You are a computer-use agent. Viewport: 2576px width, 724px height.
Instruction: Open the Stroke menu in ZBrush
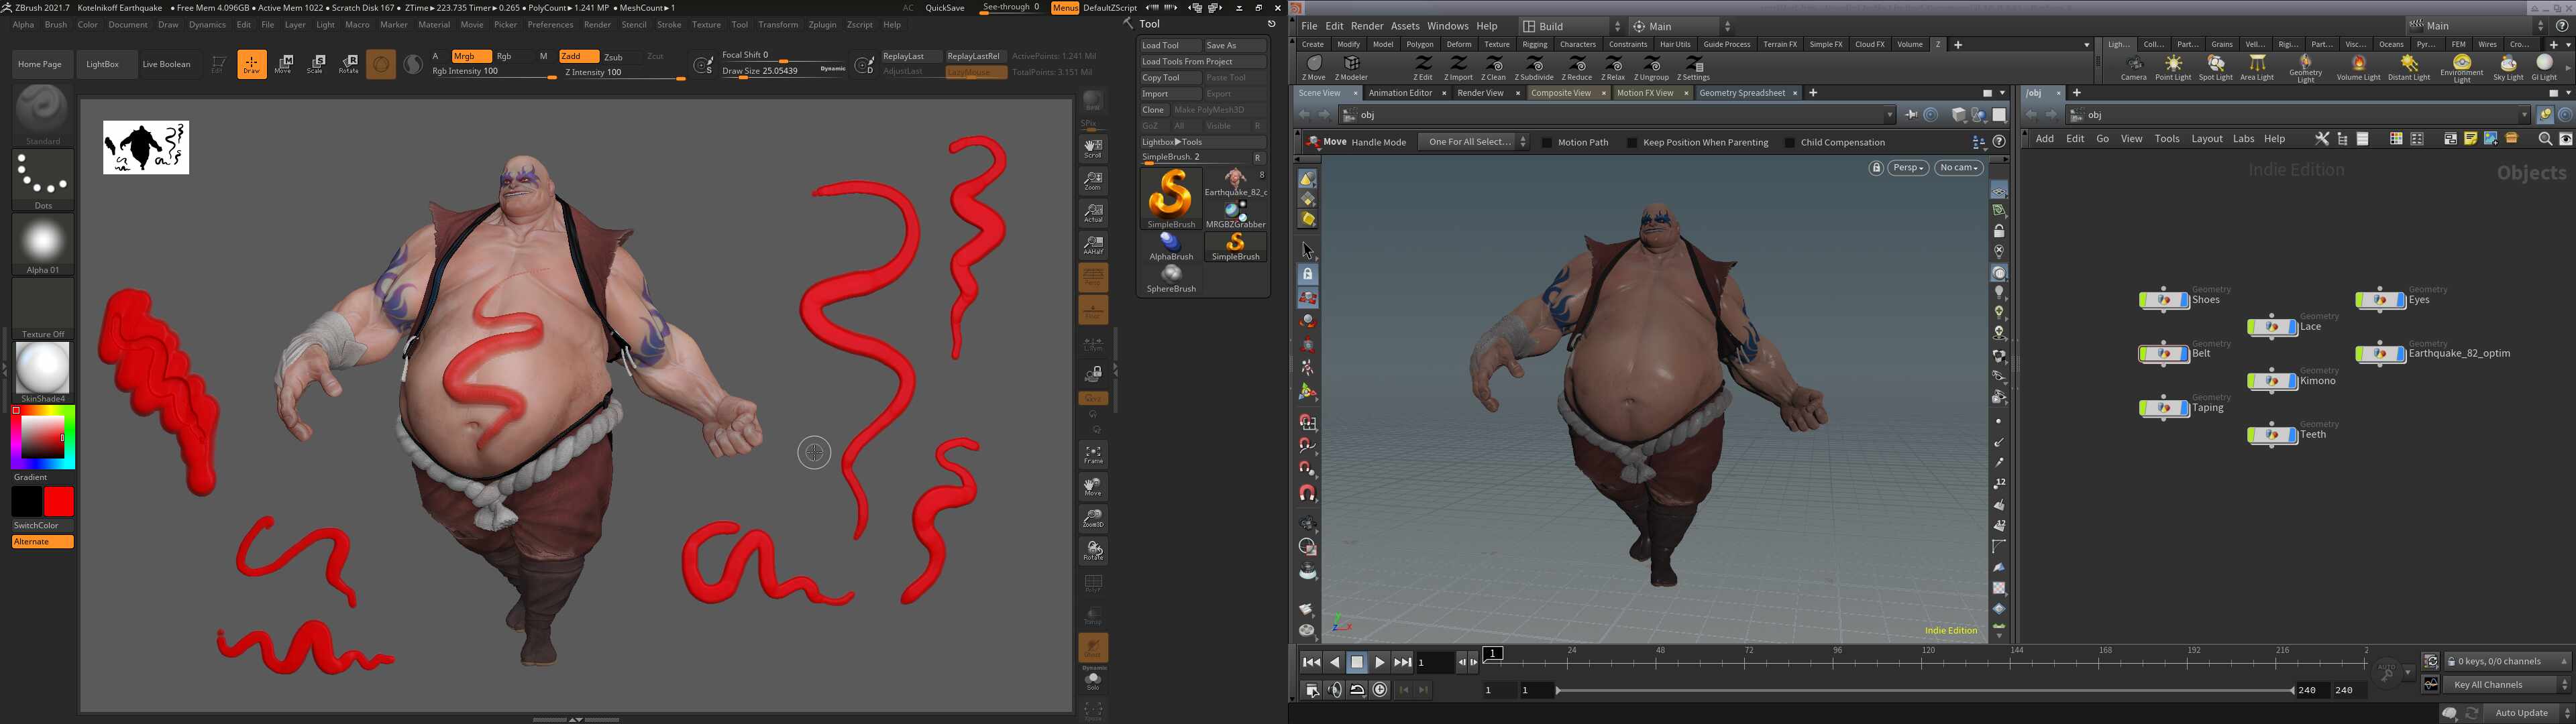(669, 25)
